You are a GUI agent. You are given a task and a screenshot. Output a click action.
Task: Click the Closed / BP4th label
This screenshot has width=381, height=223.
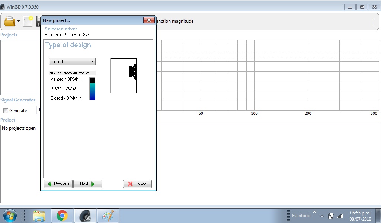pos(66,98)
